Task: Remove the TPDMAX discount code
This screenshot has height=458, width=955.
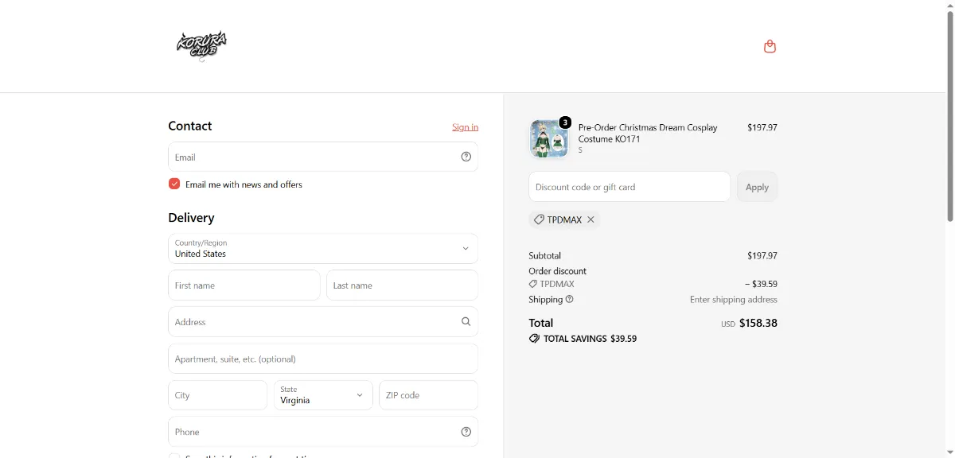Action: [x=591, y=219]
